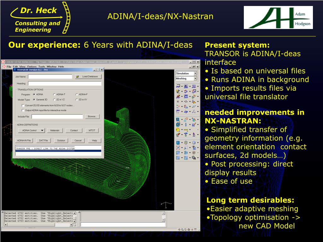Viewport: 323px width, 242px height.
Task: Open the Window menu in I-DEAS
Action: pos(51,67)
